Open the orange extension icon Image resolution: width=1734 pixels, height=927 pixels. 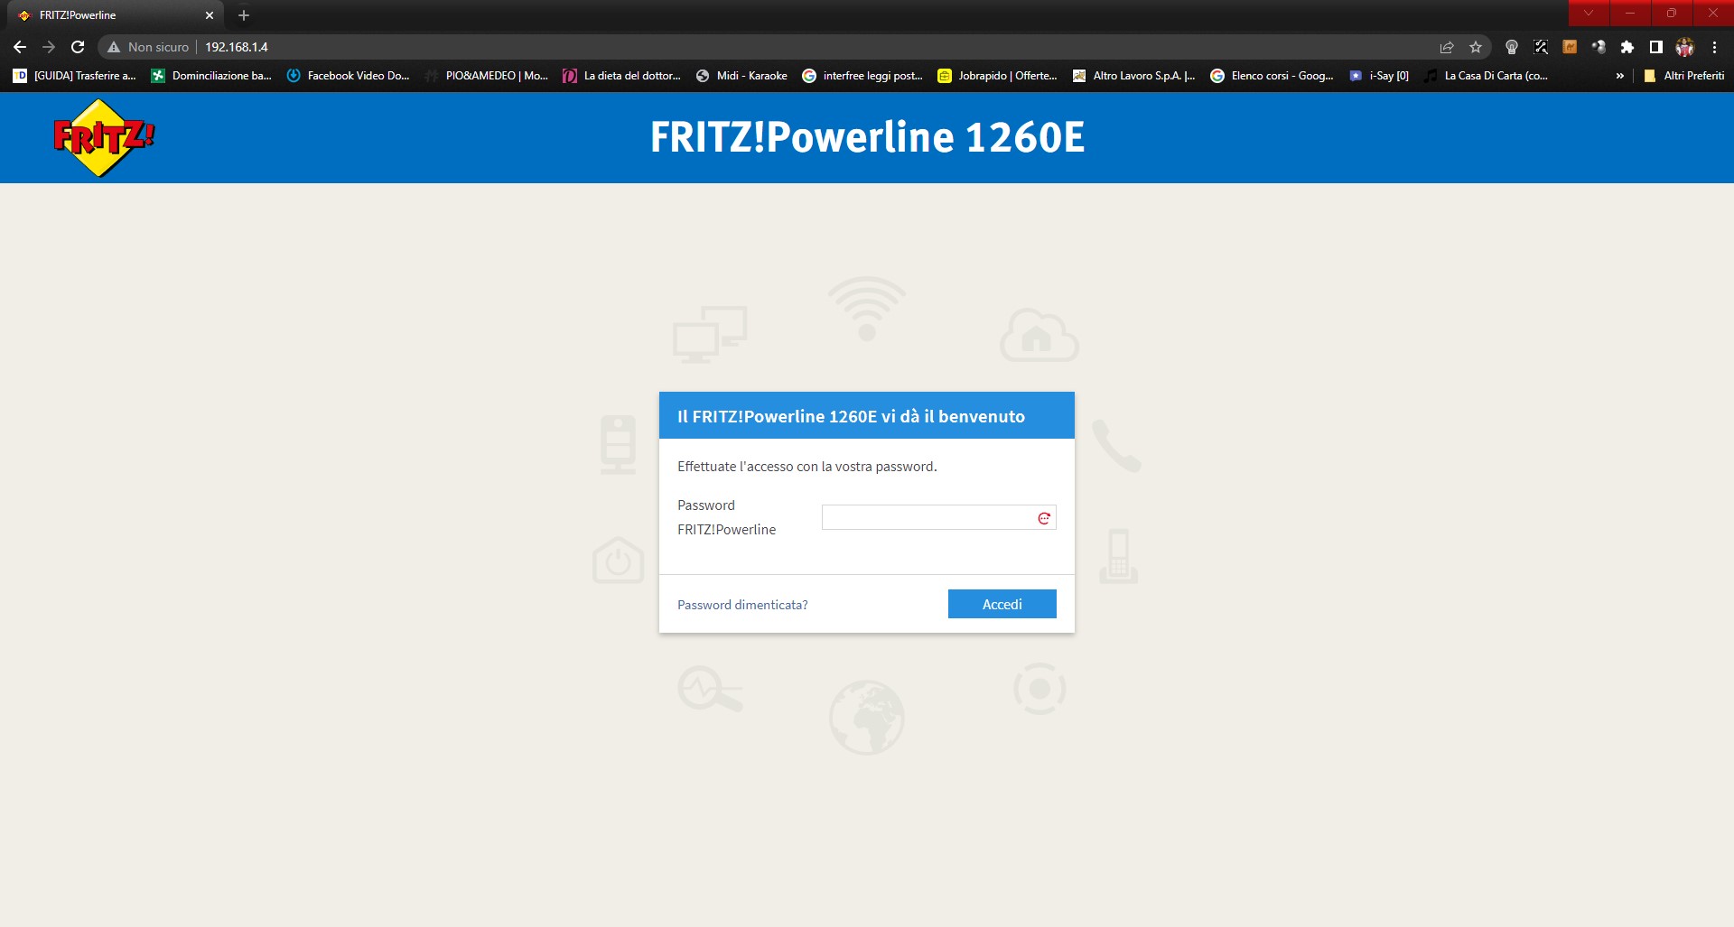[x=1570, y=47]
